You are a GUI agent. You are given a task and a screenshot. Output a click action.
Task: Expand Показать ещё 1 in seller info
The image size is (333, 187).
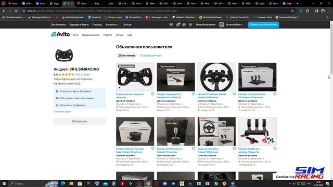pyautogui.click(x=62, y=112)
